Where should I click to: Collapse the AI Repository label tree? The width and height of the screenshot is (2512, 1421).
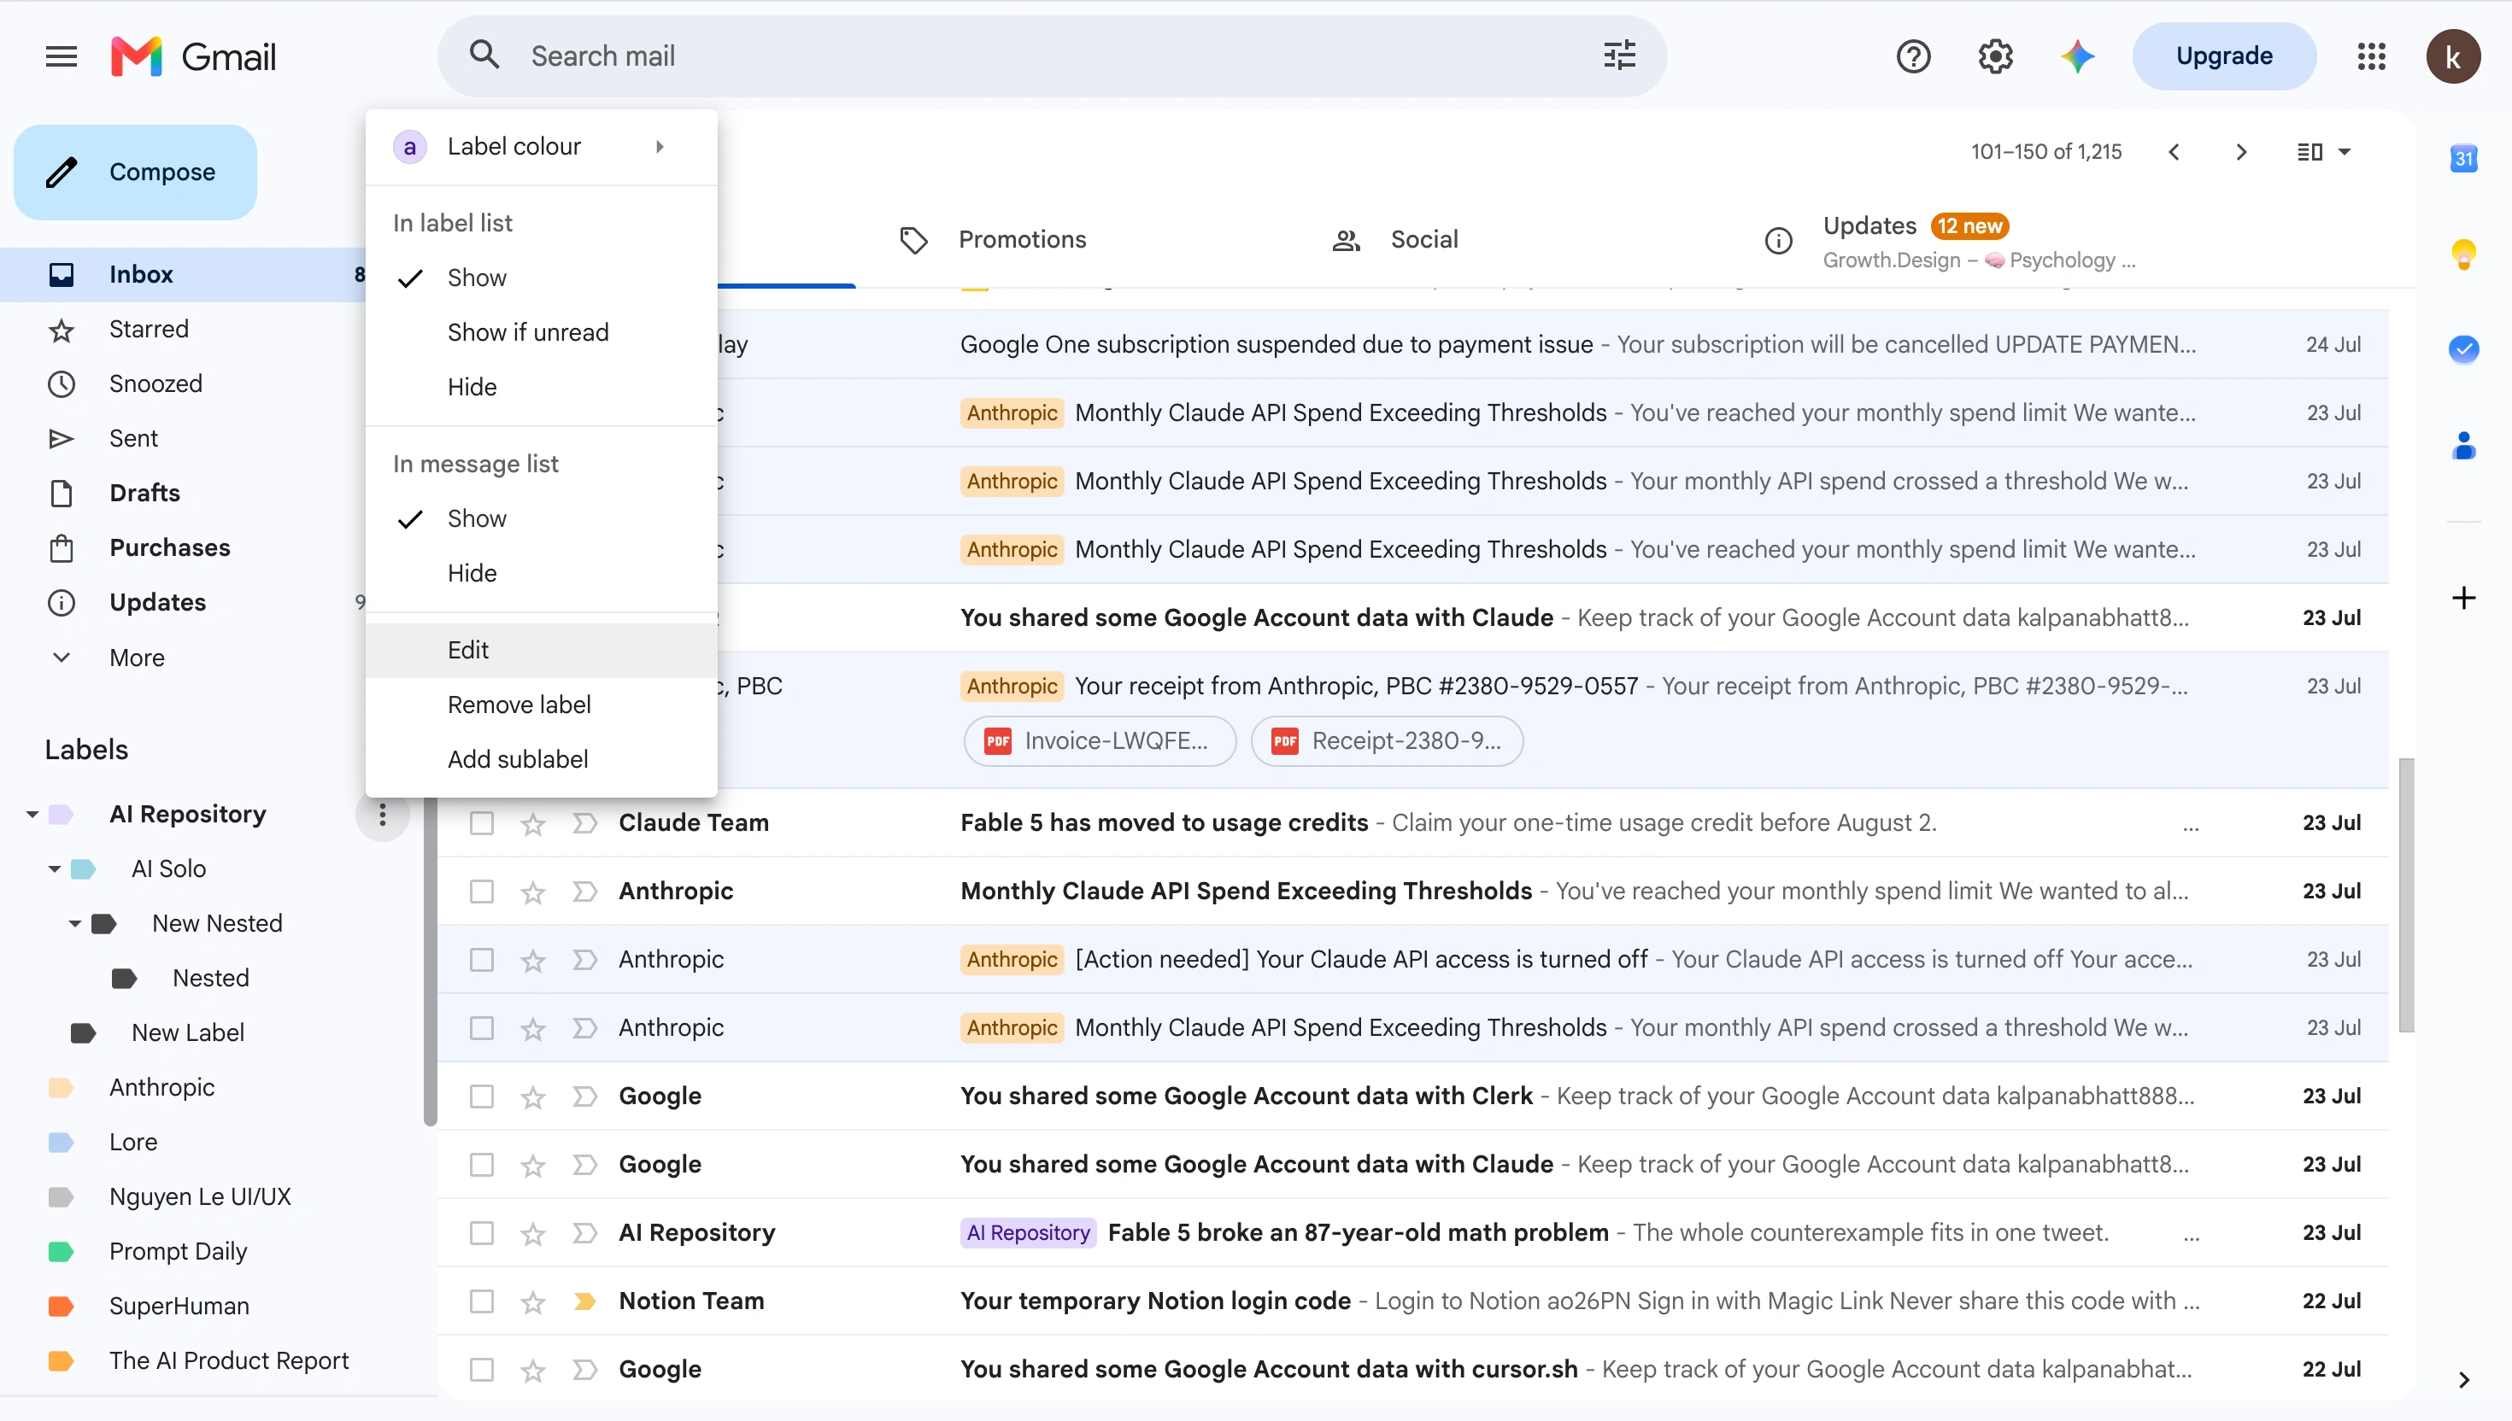(x=32, y=814)
